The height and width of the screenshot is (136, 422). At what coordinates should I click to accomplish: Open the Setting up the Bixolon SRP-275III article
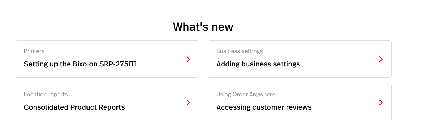click(x=80, y=64)
